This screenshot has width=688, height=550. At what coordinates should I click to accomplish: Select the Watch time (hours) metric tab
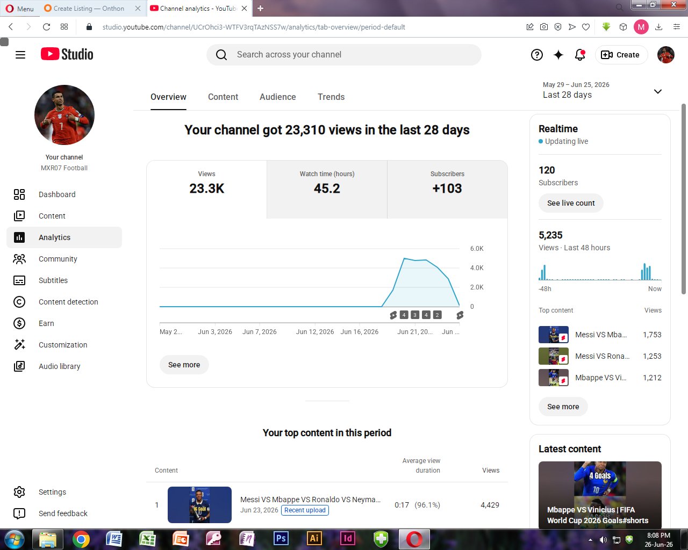327,190
